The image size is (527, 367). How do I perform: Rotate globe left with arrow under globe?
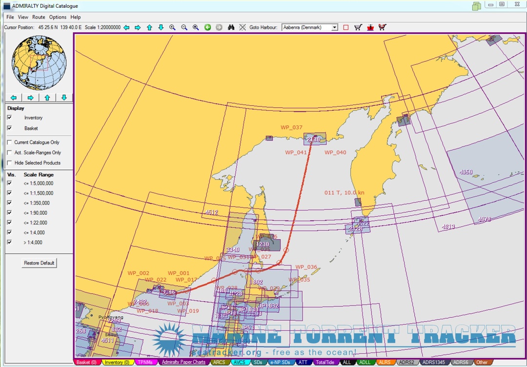(14, 98)
